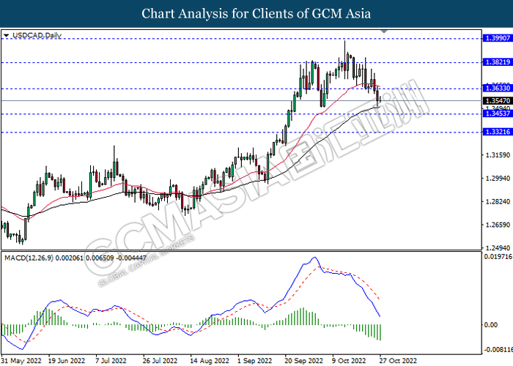
Task: Select the 1.38219 price level label
Action: pyautogui.click(x=498, y=62)
